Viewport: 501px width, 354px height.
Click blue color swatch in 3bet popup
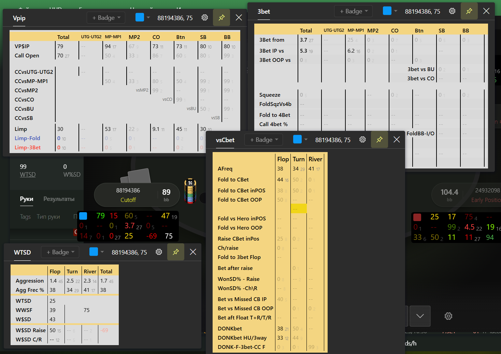387,11
